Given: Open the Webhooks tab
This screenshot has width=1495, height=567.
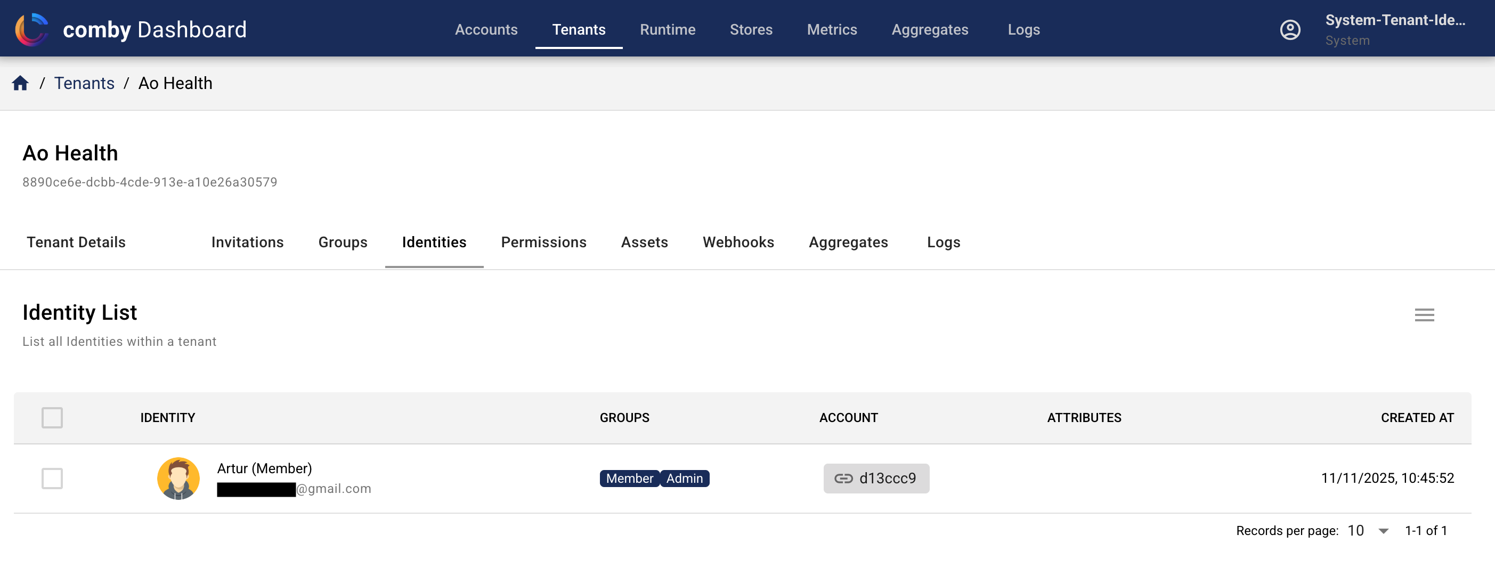Looking at the screenshot, I should (738, 242).
